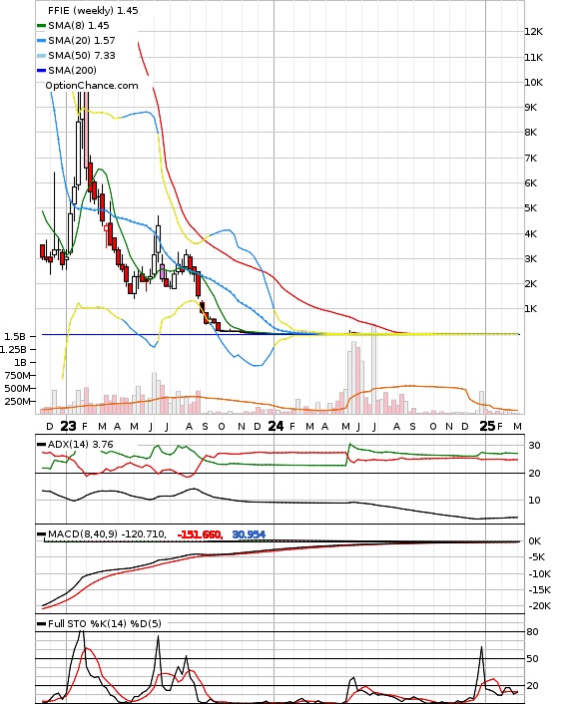Image resolution: width=565 pixels, height=704 pixels.
Task: Click the OptionChance.com watermark text
Action: click(x=92, y=86)
